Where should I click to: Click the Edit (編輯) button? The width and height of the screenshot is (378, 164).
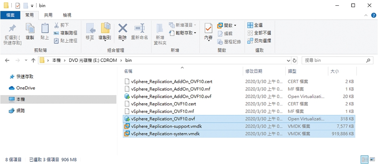tap(225, 34)
